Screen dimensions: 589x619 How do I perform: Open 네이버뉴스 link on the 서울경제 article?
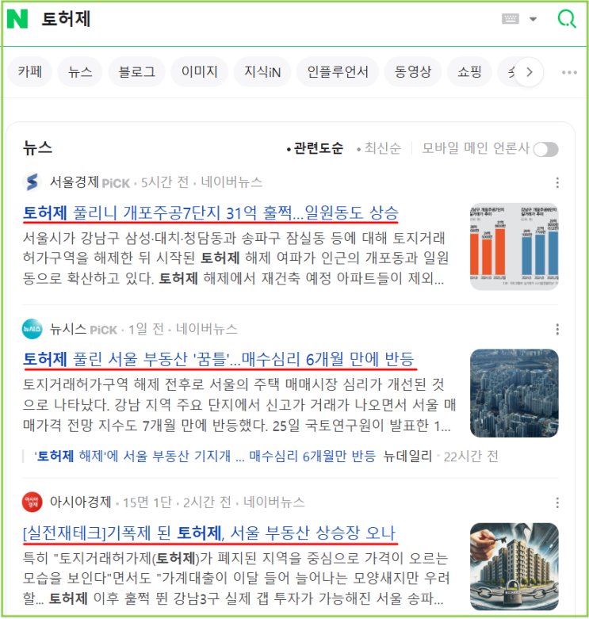tap(231, 182)
